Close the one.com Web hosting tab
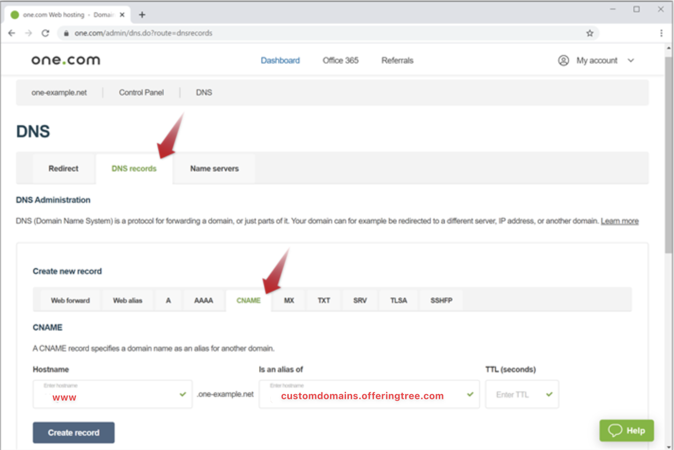 122,15
